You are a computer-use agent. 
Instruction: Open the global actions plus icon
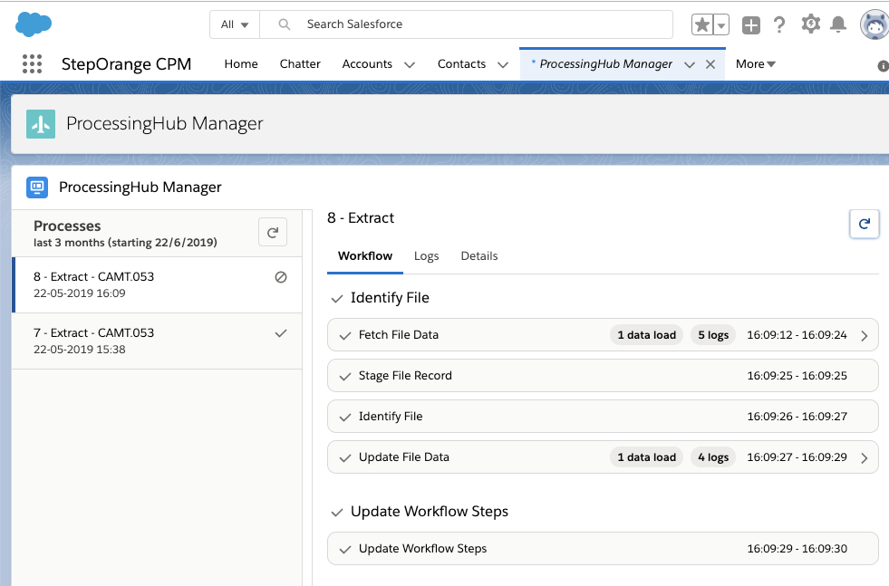click(x=750, y=24)
